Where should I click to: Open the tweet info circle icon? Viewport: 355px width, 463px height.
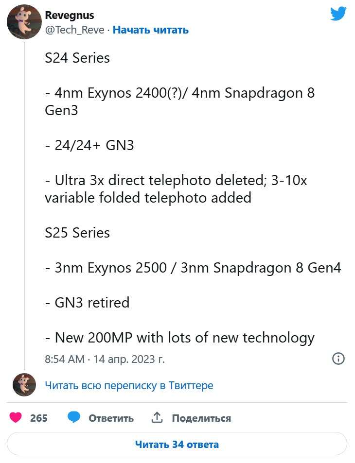338,359
